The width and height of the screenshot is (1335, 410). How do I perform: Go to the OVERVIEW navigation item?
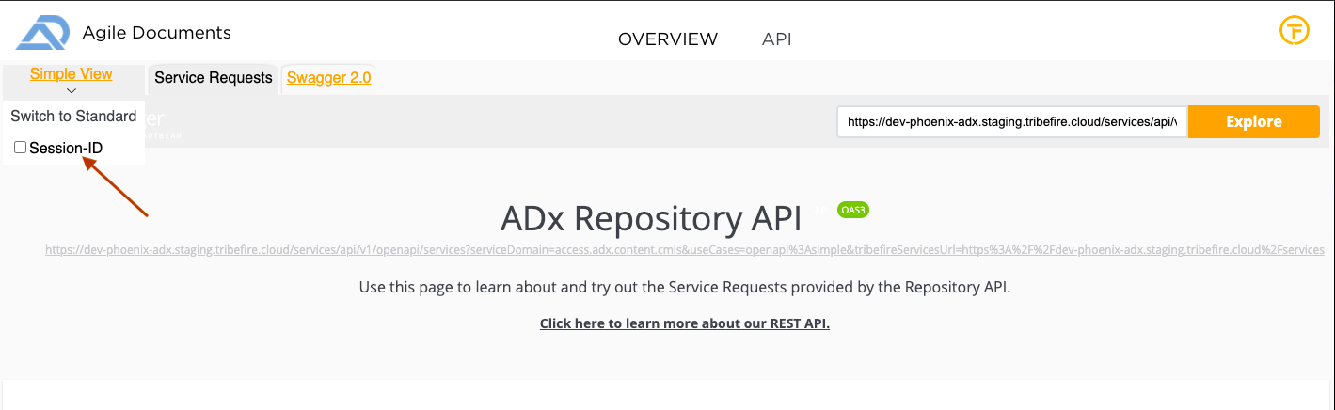pos(667,39)
